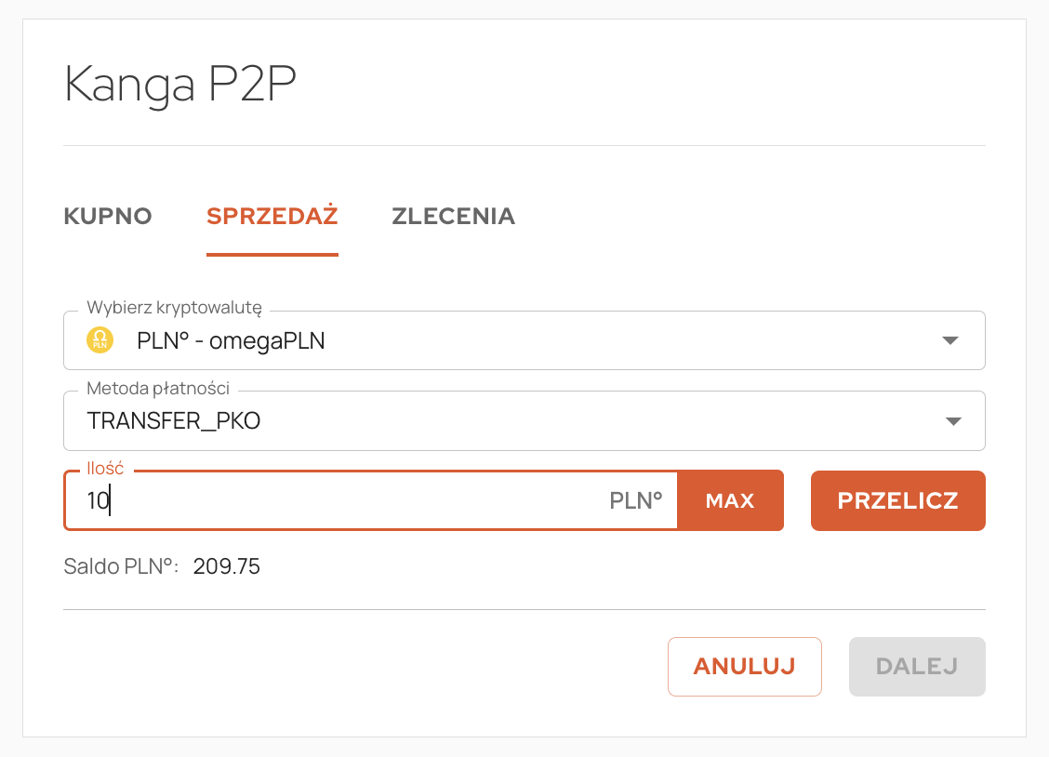Click the 'PLN° - omegaPLN' selection text

[x=231, y=340]
